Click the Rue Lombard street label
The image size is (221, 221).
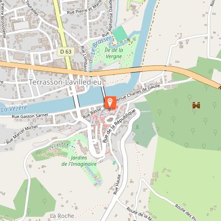coord(84,58)
